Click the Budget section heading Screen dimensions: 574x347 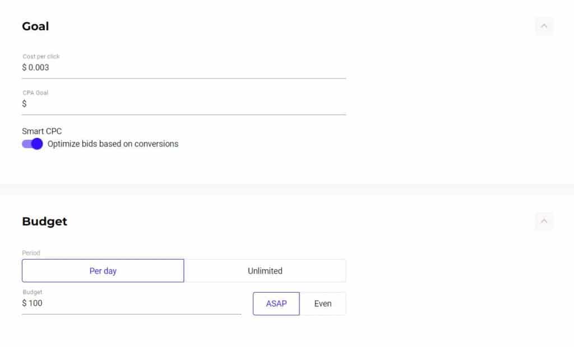(x=44, y=221)
